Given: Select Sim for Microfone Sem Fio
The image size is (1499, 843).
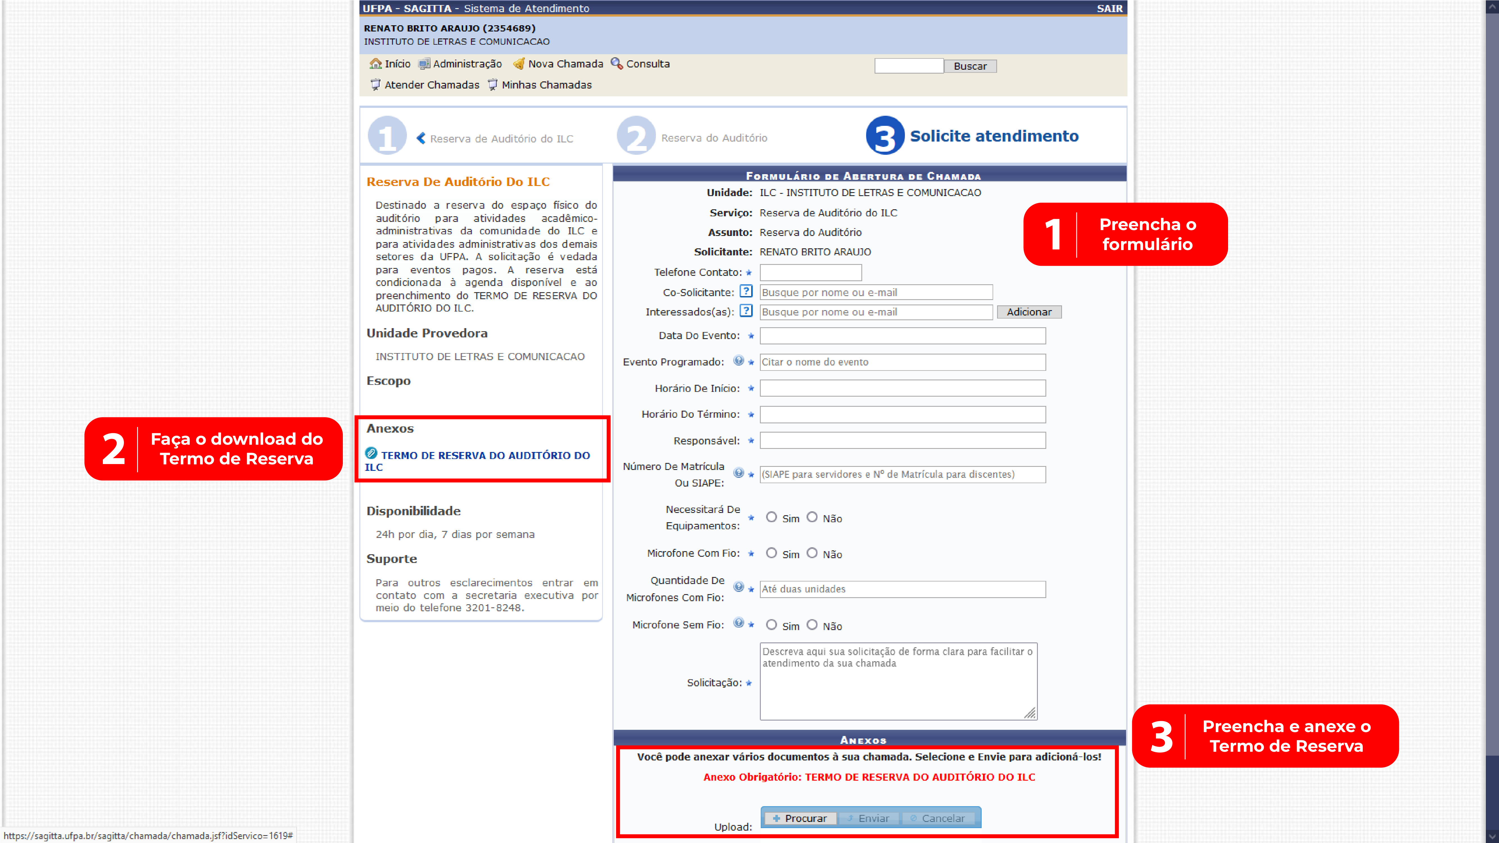Looking at the screenshot, I should [771, 625].
